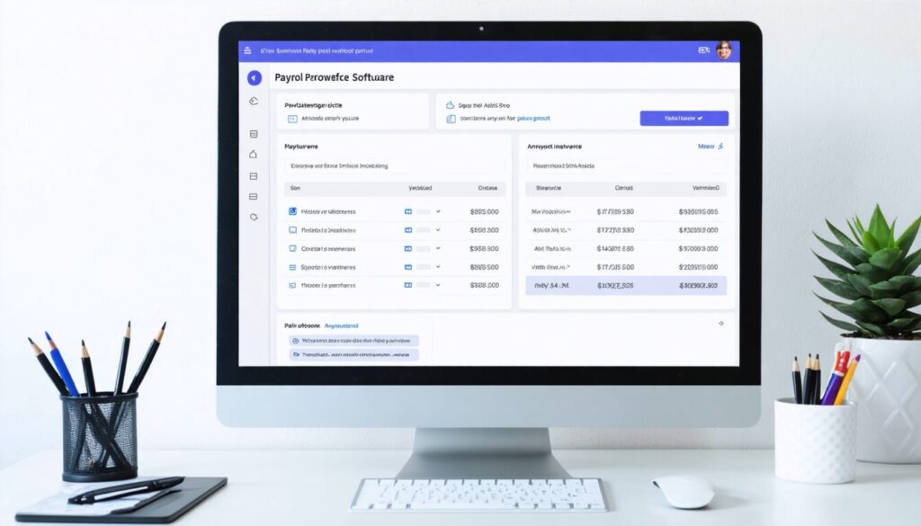The image size is (921, 526).
Task: Click row icon of fifth left-table row
Action: (x=292, y=285)
